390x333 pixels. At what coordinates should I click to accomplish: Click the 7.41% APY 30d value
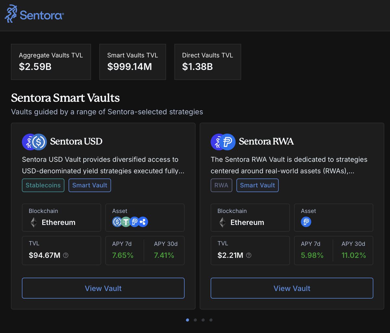[164, 255]
